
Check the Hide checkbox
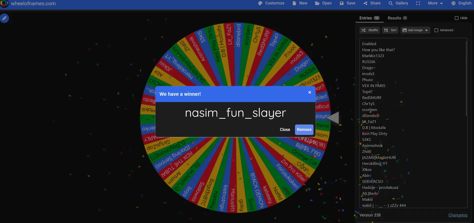[456, 18]
